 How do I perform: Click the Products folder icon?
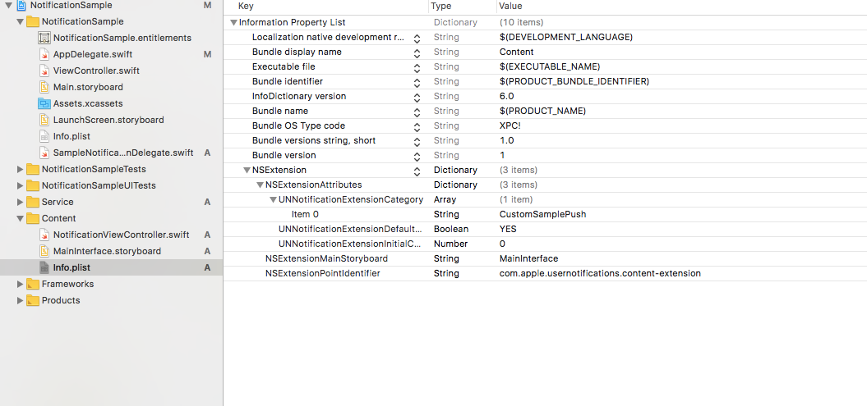tap(33, 301)
